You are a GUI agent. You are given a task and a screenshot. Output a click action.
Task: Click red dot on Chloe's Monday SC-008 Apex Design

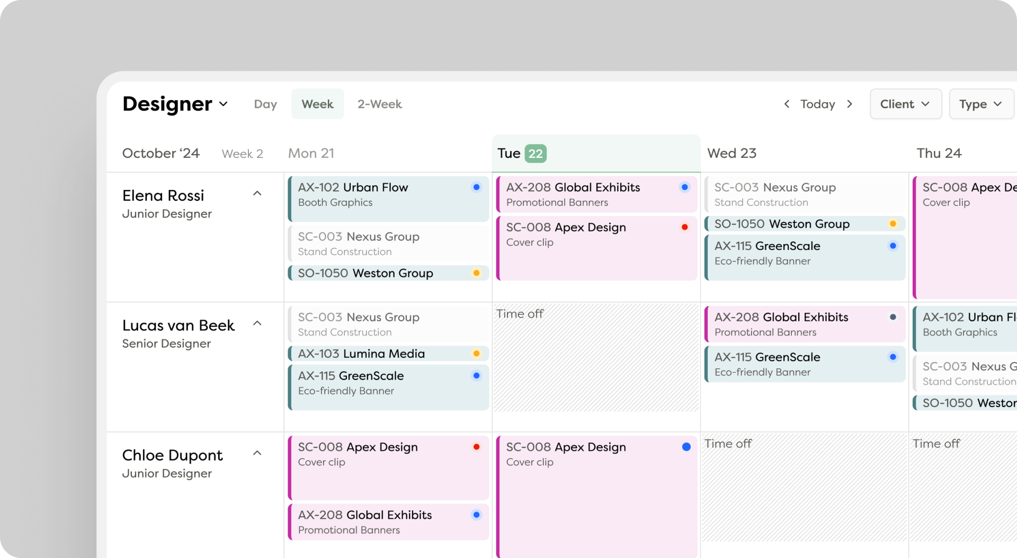pyautogui.click(x=477, y=447)
